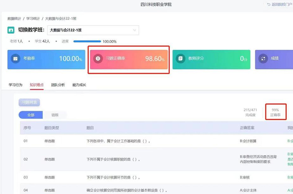Toggle the 错题 filter option

click(x=55, y=115)
